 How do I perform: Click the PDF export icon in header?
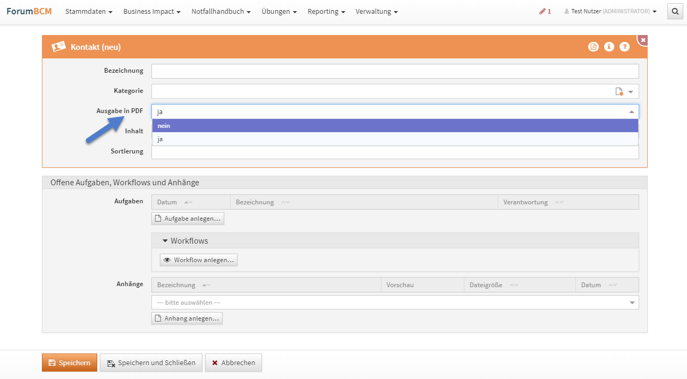pos(593,47)
